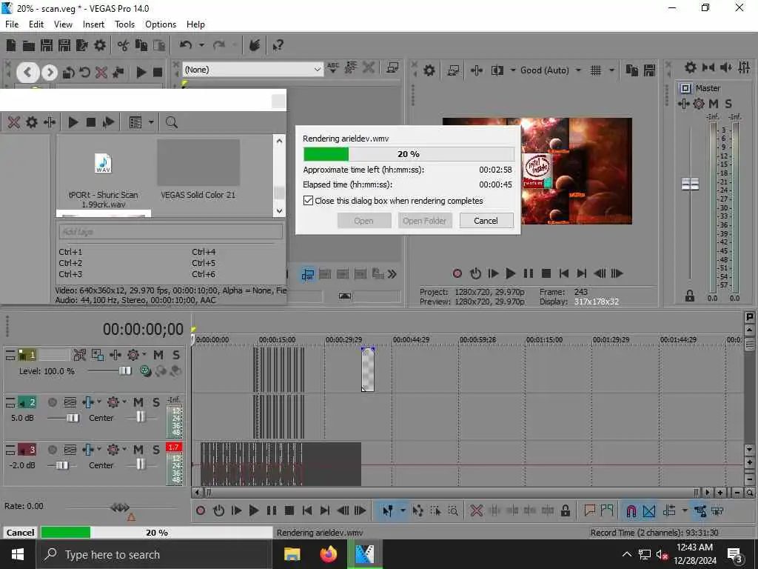Open Master bus audio properties gear
The width and height of the screenshot is (758, 569).
click(x=691, y=67)
